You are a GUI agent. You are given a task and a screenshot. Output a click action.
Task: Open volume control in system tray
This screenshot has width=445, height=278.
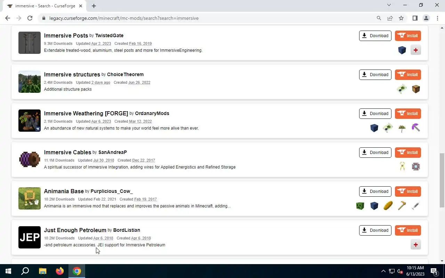(x=400, y=271)
